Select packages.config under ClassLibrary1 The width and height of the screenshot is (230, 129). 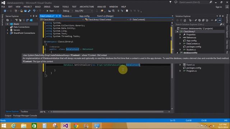194,47
